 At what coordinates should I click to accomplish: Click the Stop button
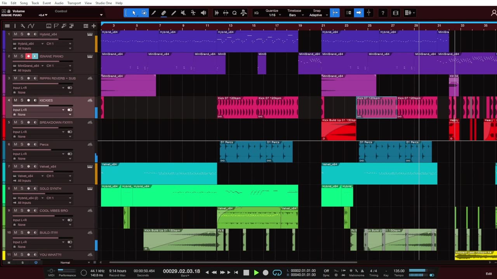[246, 273]
